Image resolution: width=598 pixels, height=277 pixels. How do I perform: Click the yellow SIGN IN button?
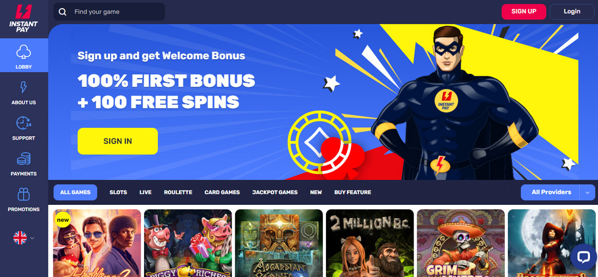(x=118, y=141)
